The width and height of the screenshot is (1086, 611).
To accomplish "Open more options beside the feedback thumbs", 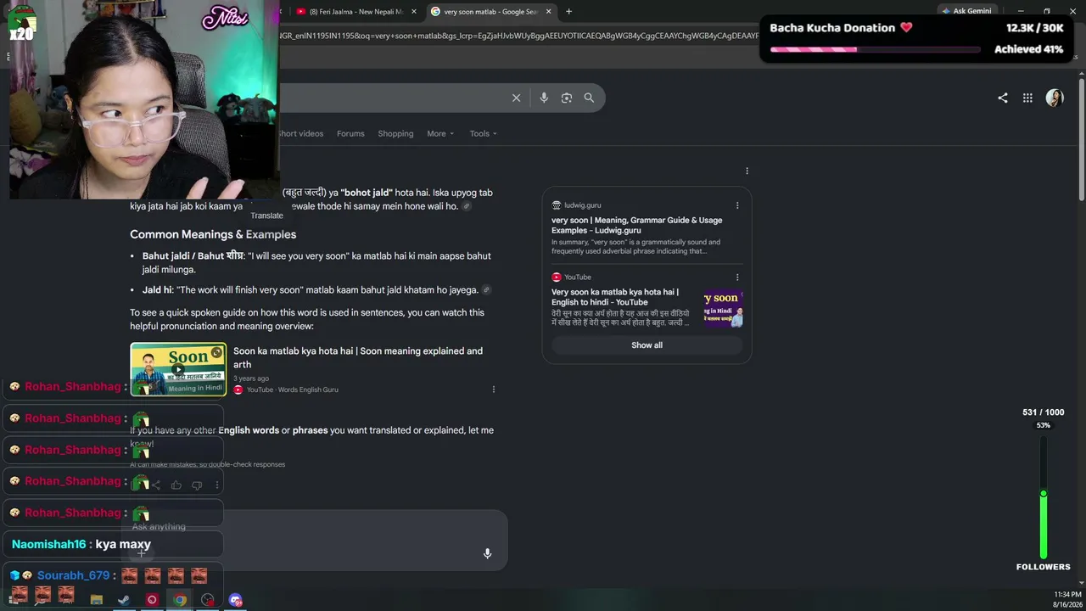I will pyautogui.click(x=217, y=485).
